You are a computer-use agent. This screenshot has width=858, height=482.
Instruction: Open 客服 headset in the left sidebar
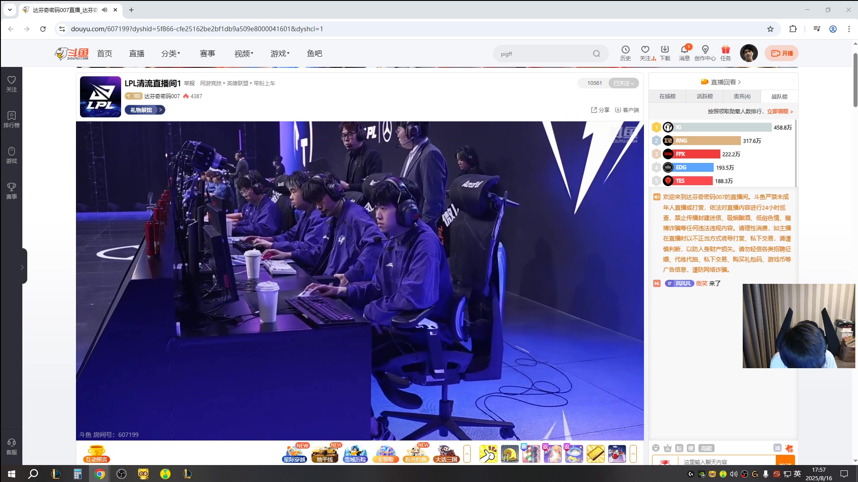[x=12, y=446]
